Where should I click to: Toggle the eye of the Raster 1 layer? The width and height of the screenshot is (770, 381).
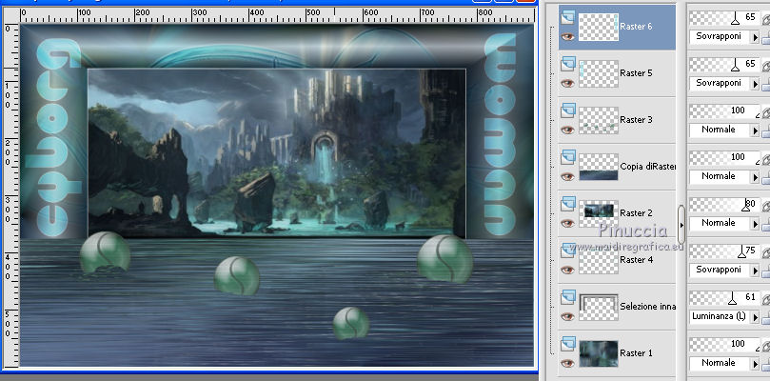pos(567,363)
